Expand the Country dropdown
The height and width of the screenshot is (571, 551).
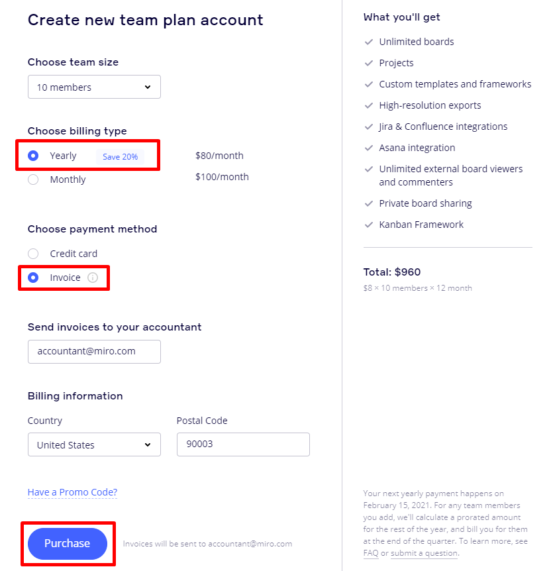pos(94,445)
